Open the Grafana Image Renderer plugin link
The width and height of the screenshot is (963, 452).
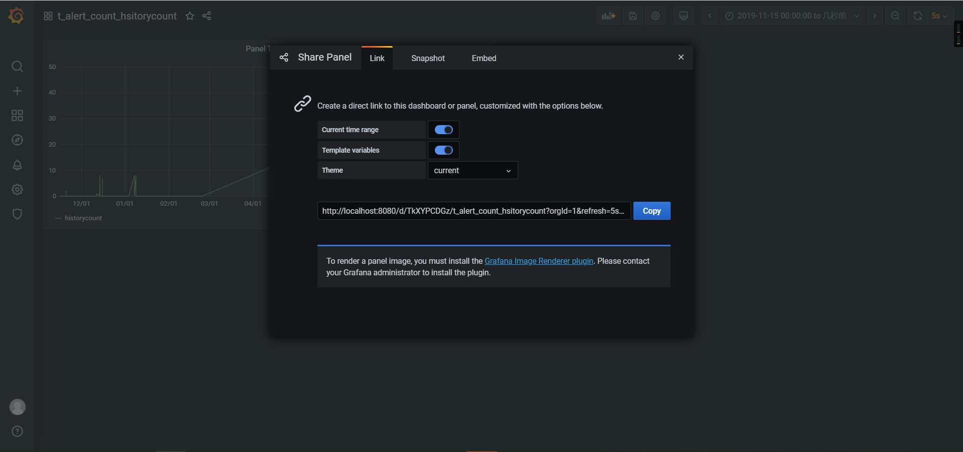[x=539, y=261]
